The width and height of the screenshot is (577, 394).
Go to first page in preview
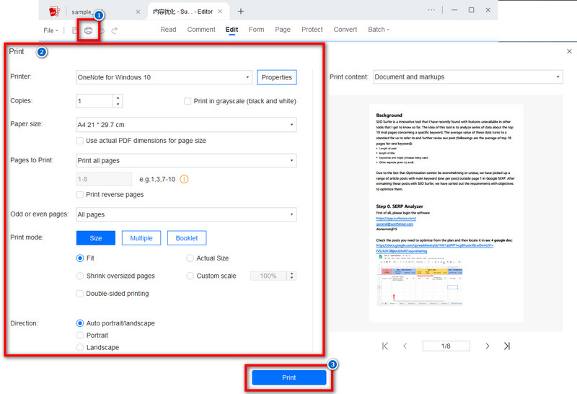coord(385,346)
